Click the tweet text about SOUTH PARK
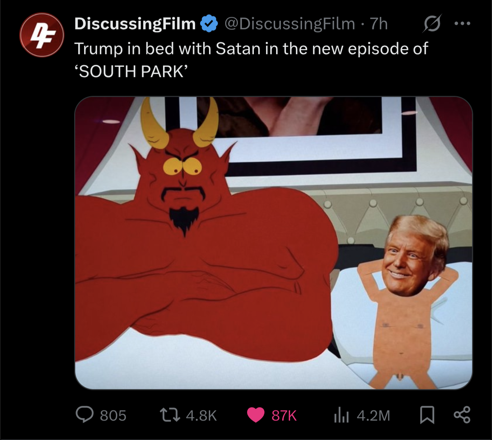Screen dimensions: 492x440 point(251,60)
